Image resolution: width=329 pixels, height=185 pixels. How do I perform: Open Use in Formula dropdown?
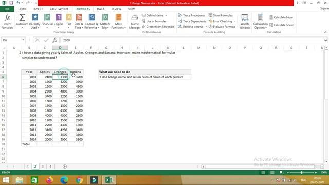click(x=155, y=21)
